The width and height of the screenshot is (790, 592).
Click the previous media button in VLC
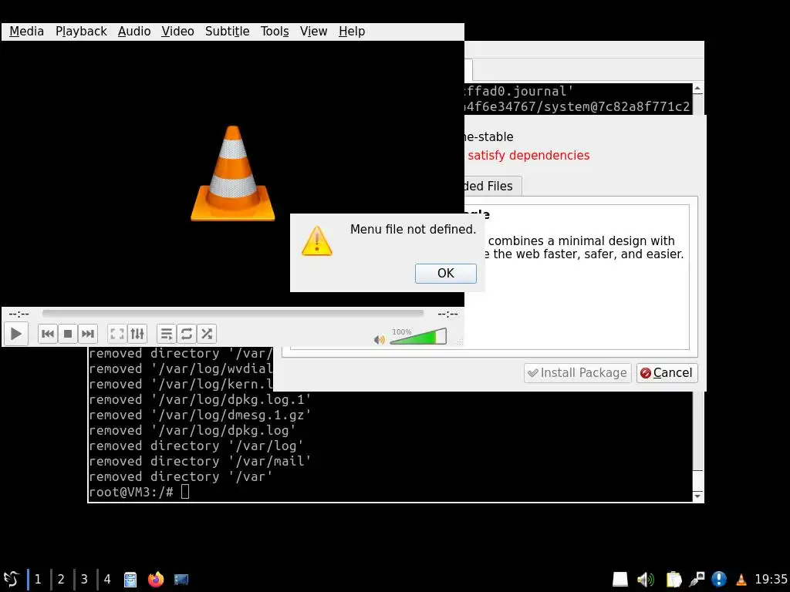(48, 334)
